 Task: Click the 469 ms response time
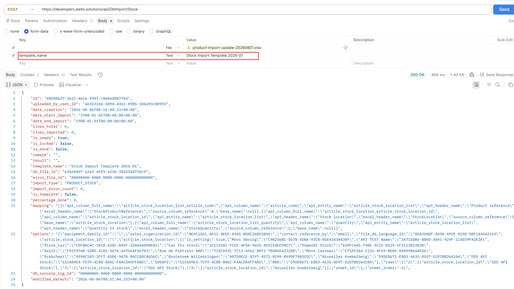click(x=438, y=75)
